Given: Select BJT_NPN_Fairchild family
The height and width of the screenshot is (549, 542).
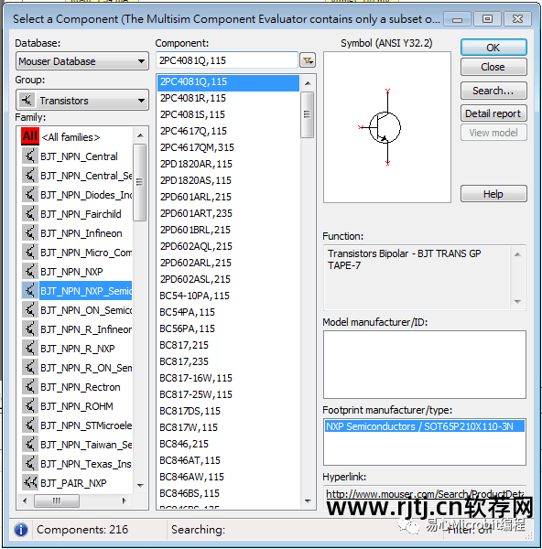Looking at the screenshot, I should (x=81, y=214).
